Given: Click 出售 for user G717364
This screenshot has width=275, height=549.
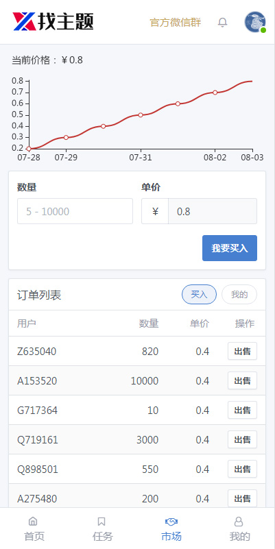Looking at the screenshot, I should 242,410.
